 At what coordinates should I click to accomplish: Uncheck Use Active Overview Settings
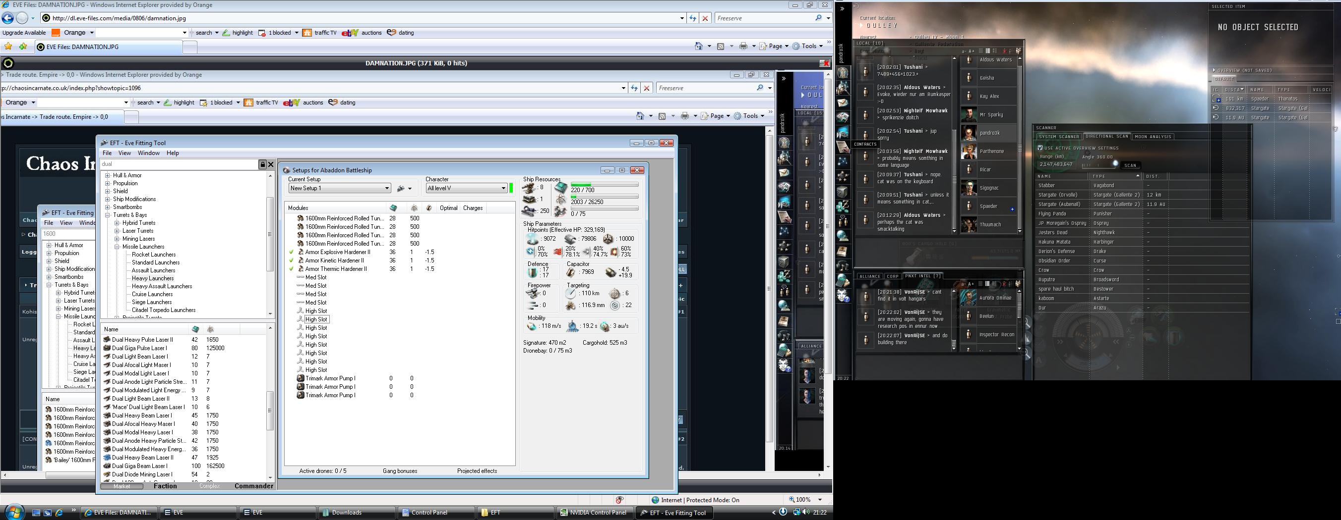(1040, 148)
